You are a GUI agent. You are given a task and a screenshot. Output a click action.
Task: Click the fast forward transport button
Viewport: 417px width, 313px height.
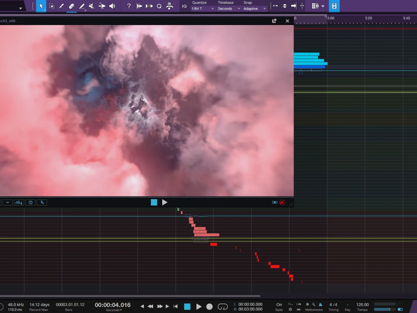tap(160, 306)
